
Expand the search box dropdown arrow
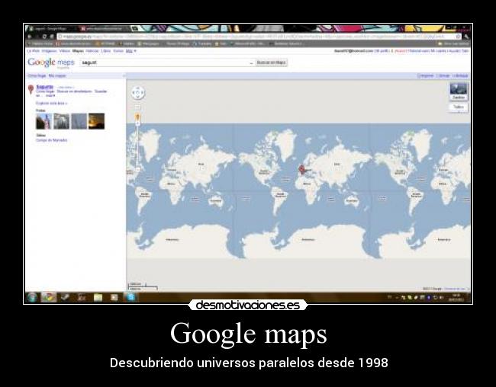coord(251,62)
